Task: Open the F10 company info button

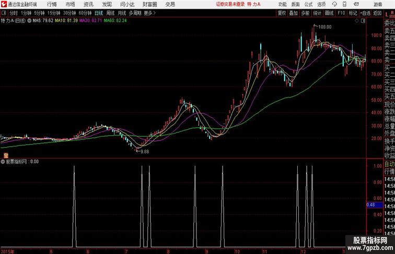Action: [x=341, y=13]
